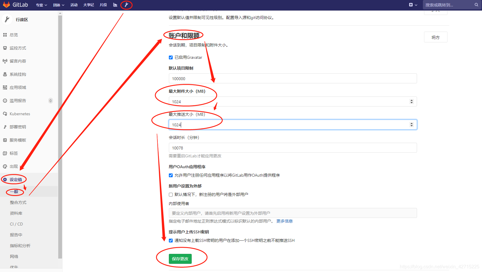Image resolution: width=482 pixels, height=272 pixels.
Task: Open the chart analytics icon in navbar
Action: 115,5
